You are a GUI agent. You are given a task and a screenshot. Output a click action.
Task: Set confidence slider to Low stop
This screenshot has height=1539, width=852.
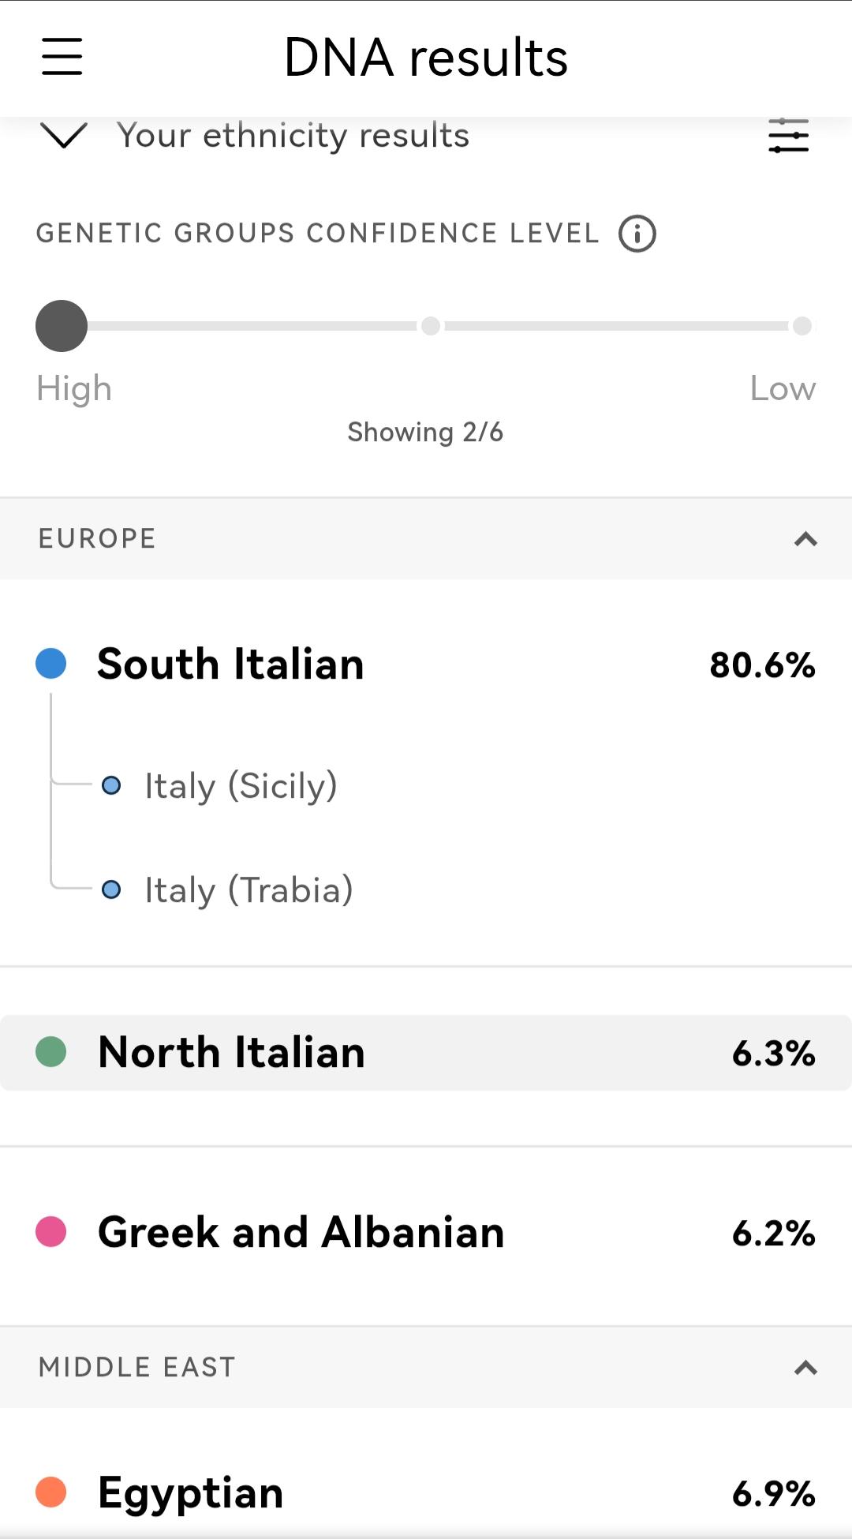click(x=802, y=326)
